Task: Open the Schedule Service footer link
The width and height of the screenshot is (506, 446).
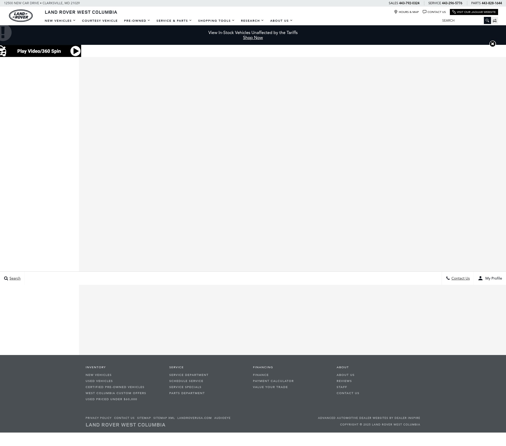Action: [x=186, y=381]
